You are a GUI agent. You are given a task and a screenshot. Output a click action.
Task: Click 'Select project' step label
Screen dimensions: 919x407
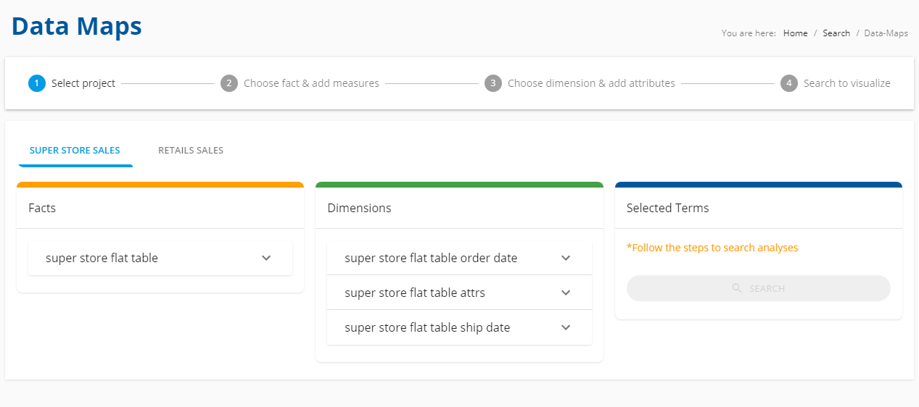pyautogui.click(x=83, y=83)
